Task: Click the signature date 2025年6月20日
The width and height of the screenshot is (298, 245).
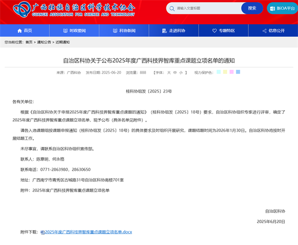Action: 271,222
